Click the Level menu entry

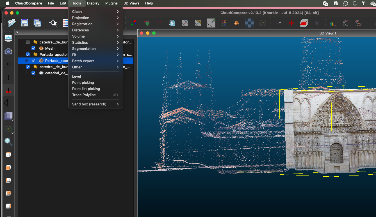pos(76,76)
